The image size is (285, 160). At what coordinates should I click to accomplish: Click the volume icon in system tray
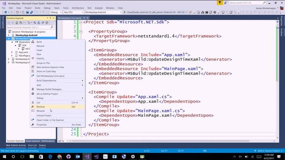pos(240,156)
